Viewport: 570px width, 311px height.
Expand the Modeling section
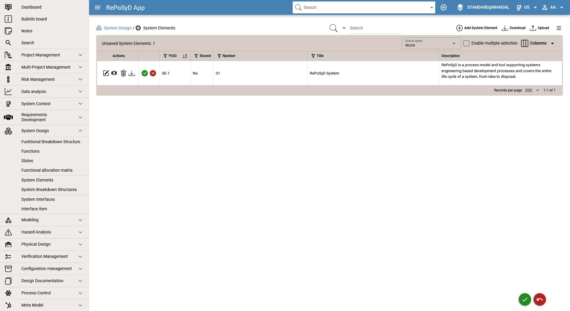pyautogui.click(x=45, y=220)
